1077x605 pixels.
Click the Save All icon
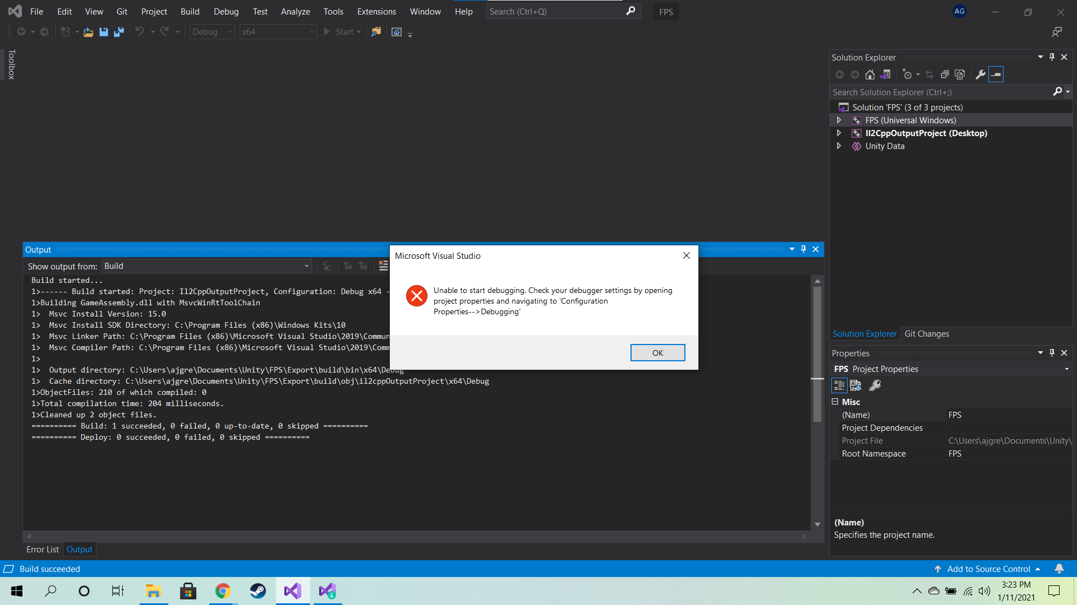click(119, 32)
